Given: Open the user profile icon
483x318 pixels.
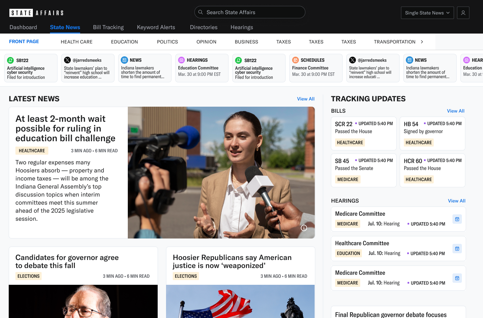Looking at the screenshot, I should [x=463, y=13].
